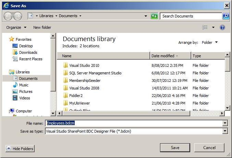The width and height of the screenshot is (232, 158).
Task: Expand the Arrange by Folder dropdown
Action: (209, 42)
